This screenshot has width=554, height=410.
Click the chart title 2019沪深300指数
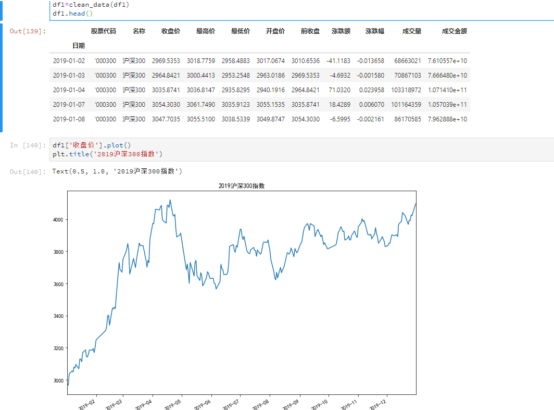pos(242,186)
